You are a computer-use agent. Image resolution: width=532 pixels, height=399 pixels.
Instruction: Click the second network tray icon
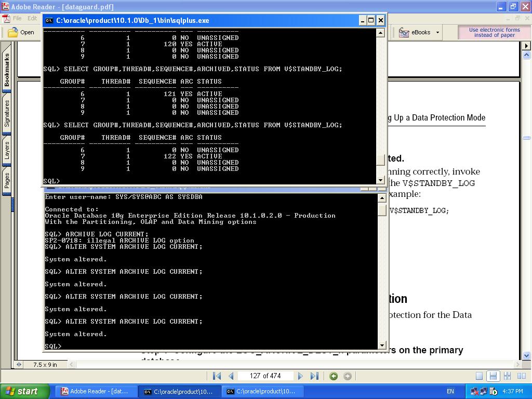pos(483,392)
